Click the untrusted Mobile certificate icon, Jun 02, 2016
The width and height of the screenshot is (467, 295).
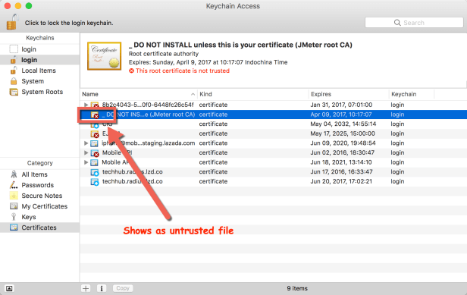[x=95, y=153]
